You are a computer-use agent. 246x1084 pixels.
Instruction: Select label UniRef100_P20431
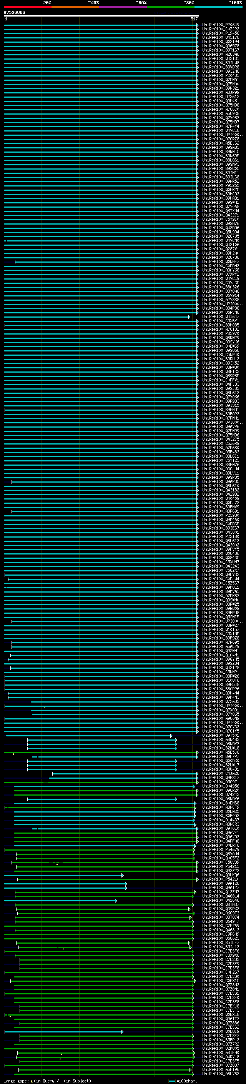pos(220,75)
